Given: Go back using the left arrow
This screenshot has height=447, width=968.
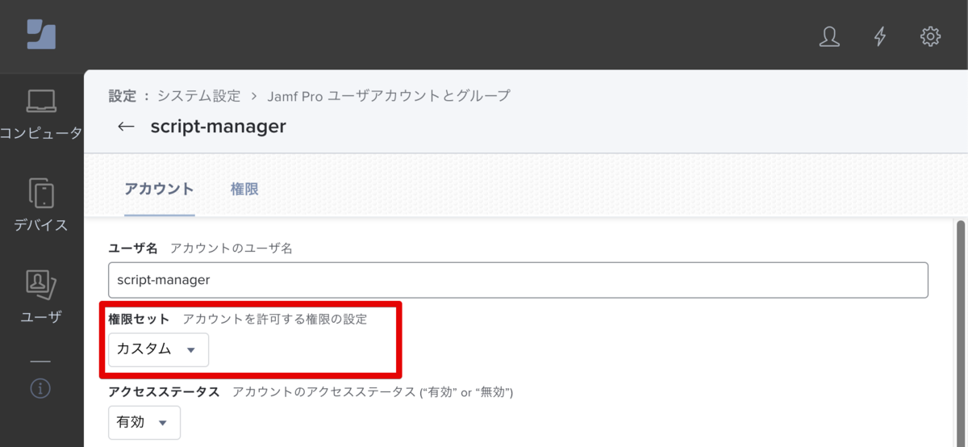Looking at the screenshot, I should (125, 127).
